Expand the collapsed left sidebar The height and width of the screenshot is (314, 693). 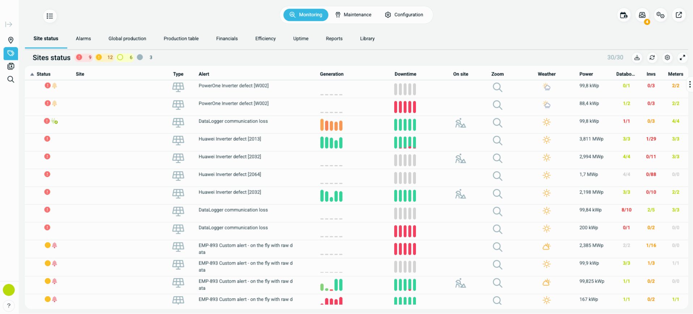9,25
